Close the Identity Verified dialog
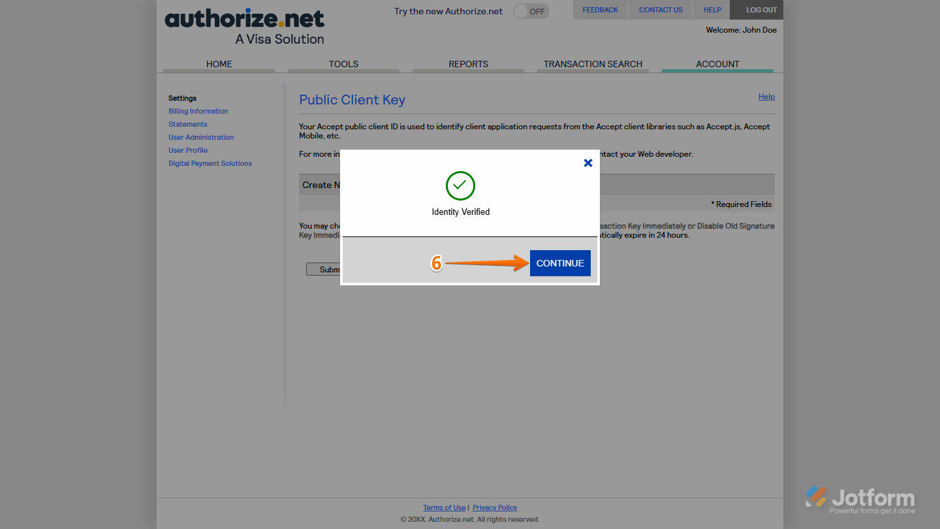 click(587, 163)
